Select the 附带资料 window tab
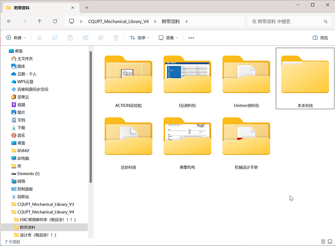335x246 pixels. pyautogui.click(x=41, y=8)
